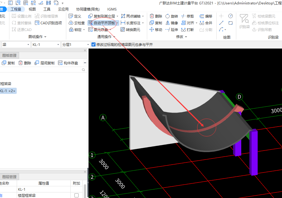Click axis label A in viewport
The height and width of the screenshot is (198, 282).
pyautogui.click(x=103, y=118)
